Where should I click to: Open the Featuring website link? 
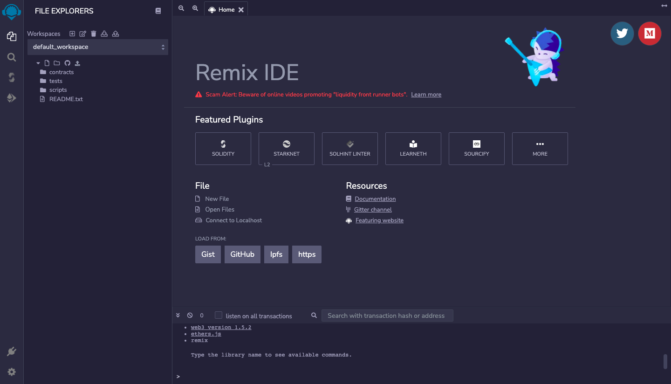(379, 220)
